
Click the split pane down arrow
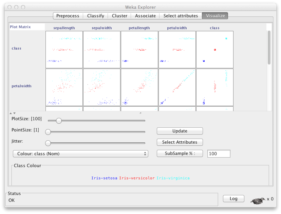point(15,113)
